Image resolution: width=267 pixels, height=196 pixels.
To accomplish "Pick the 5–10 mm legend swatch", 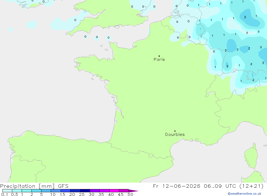I will click(x=46, y=191).
